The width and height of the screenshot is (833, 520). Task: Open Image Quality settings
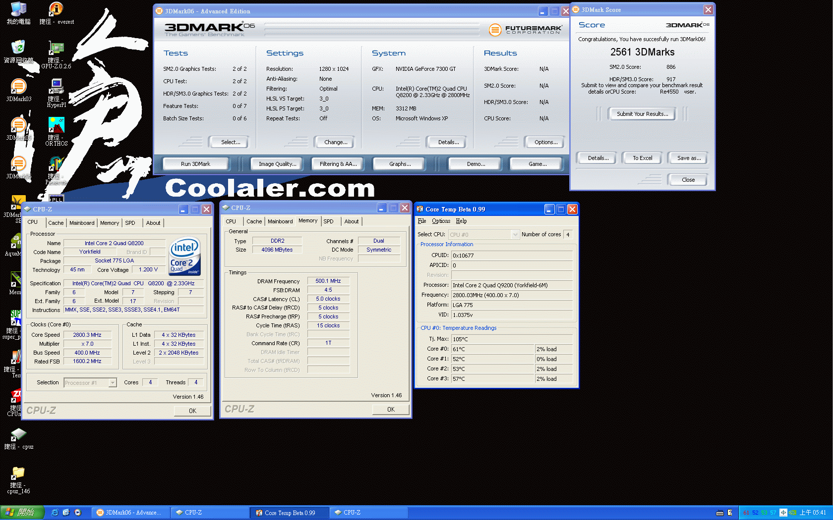(278, 164)
